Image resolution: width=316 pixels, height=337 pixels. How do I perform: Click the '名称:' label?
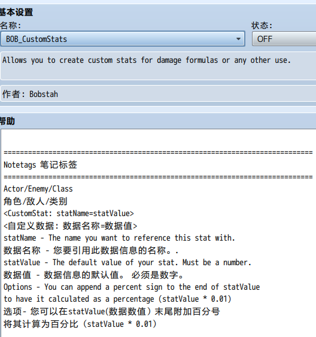(x=10, y=26)
